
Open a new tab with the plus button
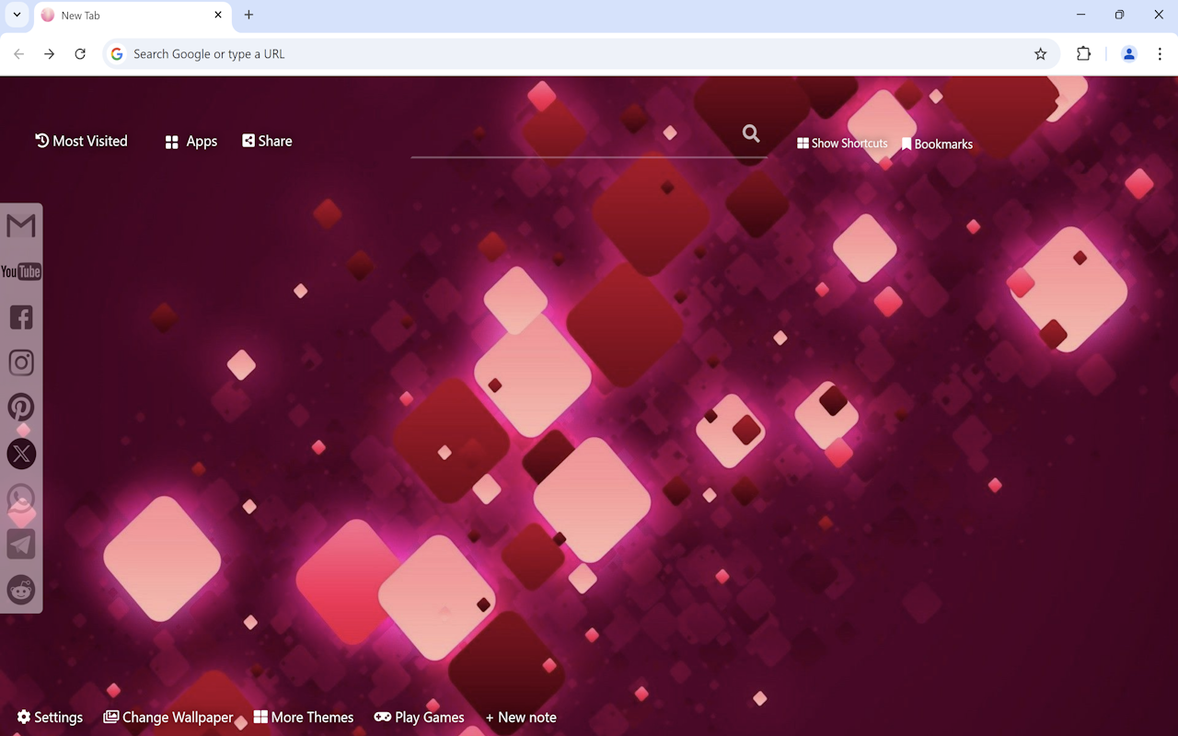(x=248, y=15)
